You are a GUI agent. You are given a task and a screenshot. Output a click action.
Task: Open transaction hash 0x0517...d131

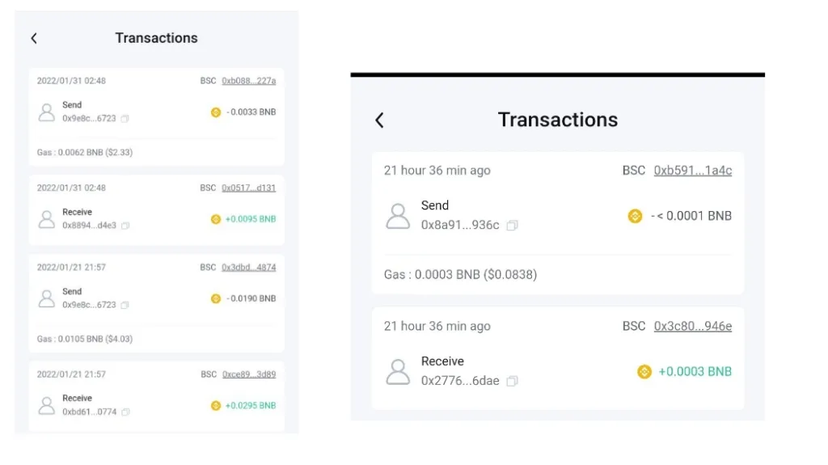(249, 188)
